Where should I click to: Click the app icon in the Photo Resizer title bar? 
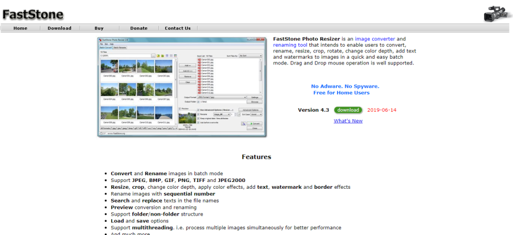coord(101,39)
